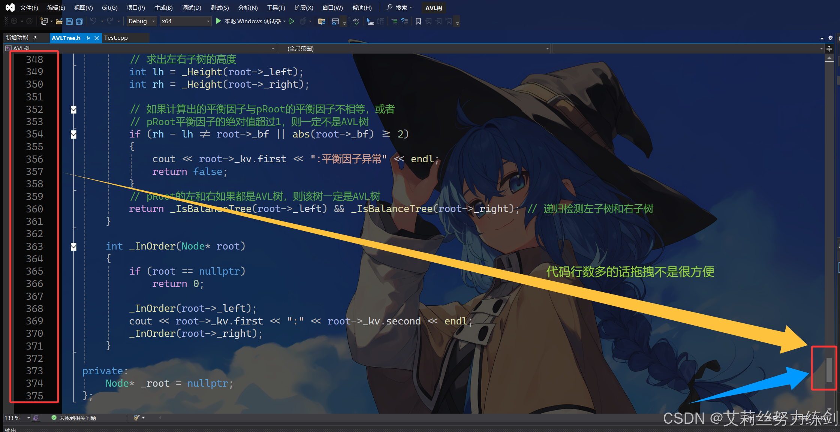840x432 pixels.
Task: Collapse the _InOrder function outline box
Action: 73,246
